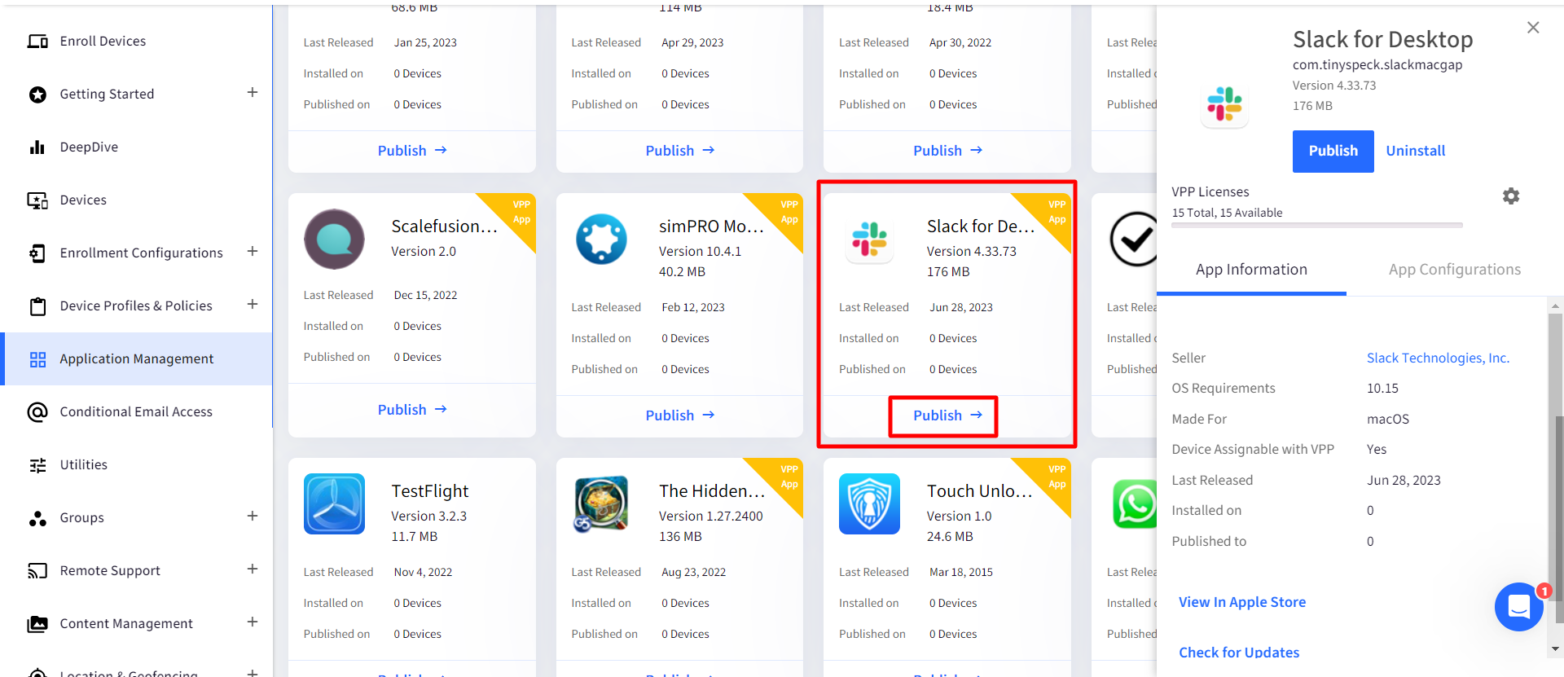1564x677 pixels.
Task: Publish the app released Jan 25, 2023
Action: 412,151
